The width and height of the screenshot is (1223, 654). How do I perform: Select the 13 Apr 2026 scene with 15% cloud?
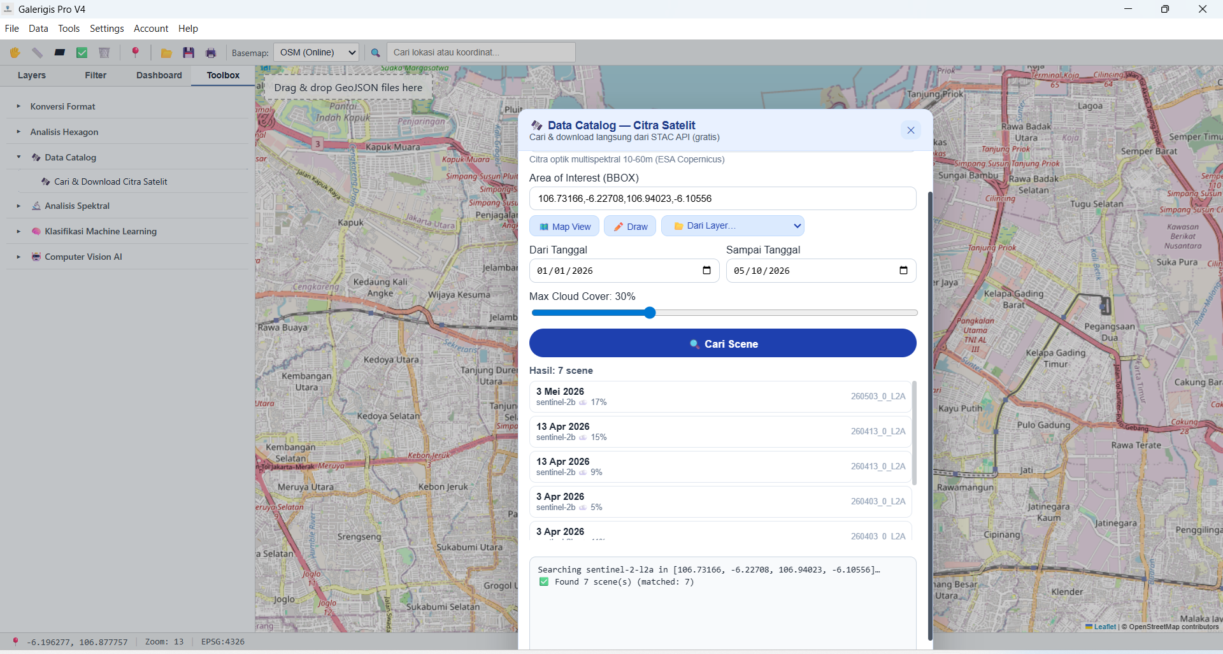point(720,432)
